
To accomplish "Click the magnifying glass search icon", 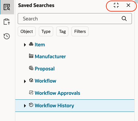I will 124,19.
